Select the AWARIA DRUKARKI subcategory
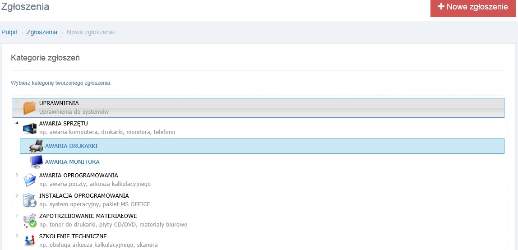The image size is (518, 250). [262, 146]
